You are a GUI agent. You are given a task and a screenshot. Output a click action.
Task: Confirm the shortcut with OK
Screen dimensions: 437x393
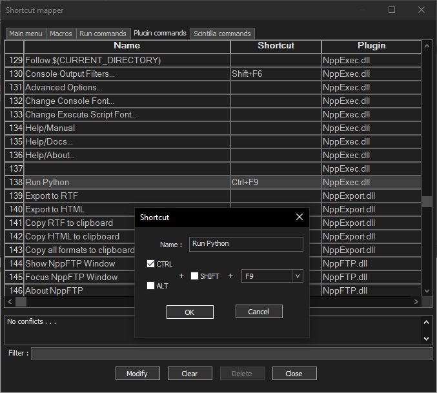click(190, 312)
